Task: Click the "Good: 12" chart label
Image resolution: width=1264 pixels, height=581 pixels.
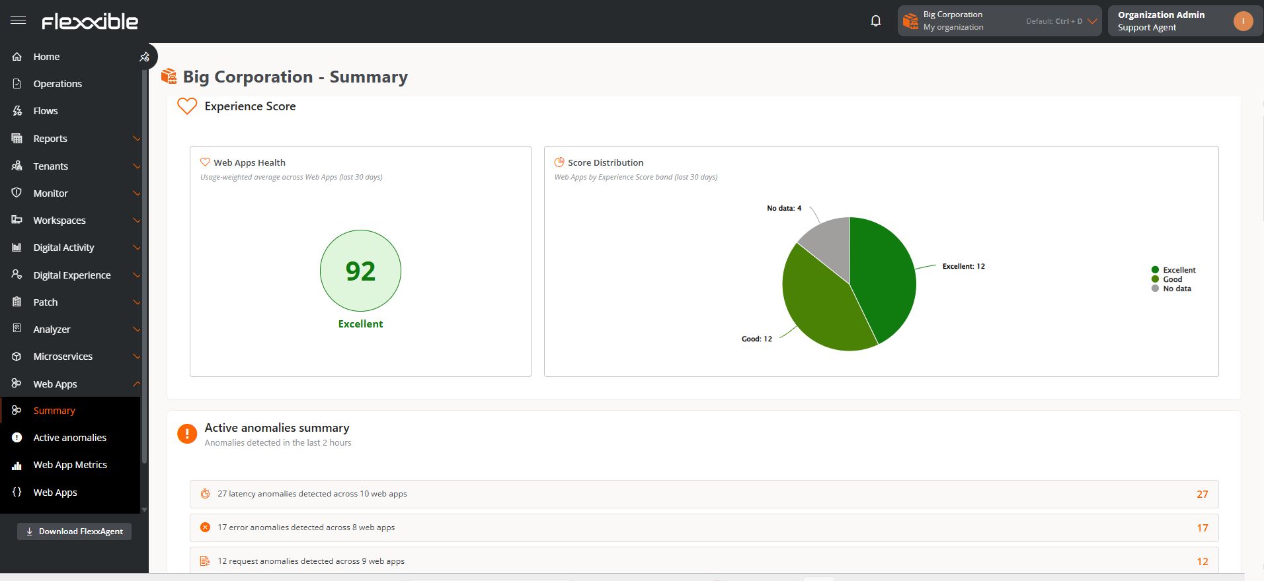Action: 757,339
